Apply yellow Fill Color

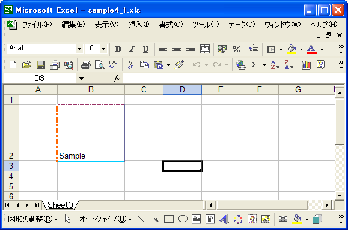point(292,49)
